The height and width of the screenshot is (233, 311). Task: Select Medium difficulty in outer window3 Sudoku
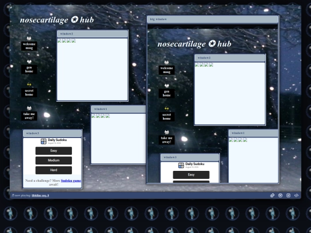(x=54, y=161)
